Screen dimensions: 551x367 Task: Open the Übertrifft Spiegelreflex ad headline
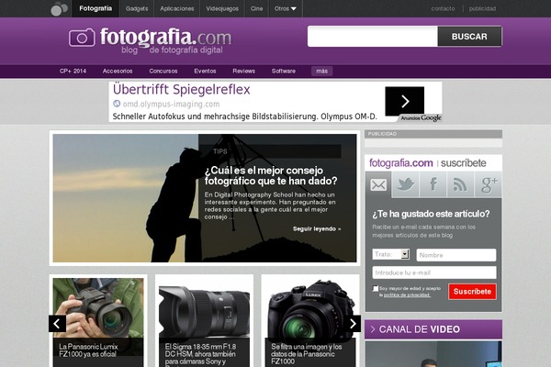pyautogui.click(x=181, y=90)
